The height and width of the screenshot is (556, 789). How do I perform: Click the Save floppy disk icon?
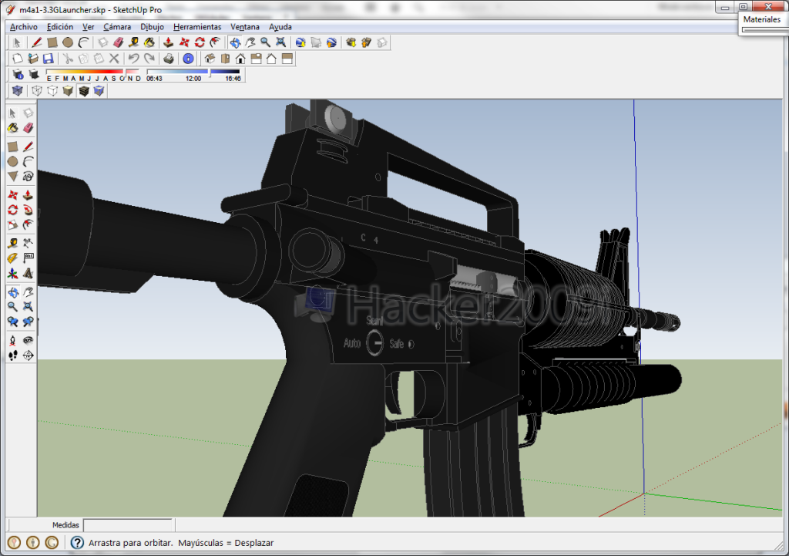click(49, 59)
